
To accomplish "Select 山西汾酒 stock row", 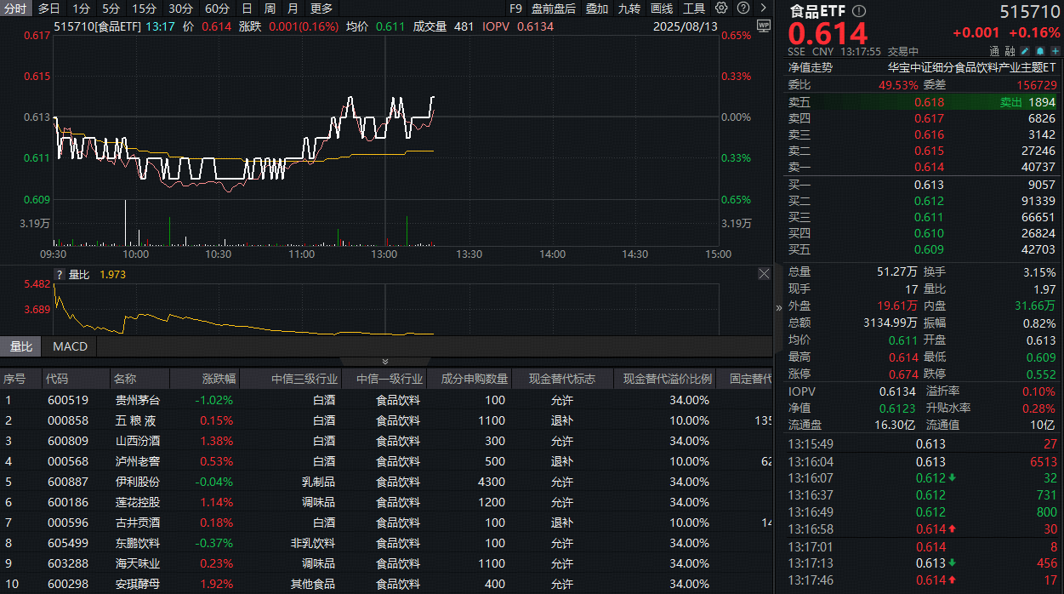I will pyautogui.click(x=387, y=441).
